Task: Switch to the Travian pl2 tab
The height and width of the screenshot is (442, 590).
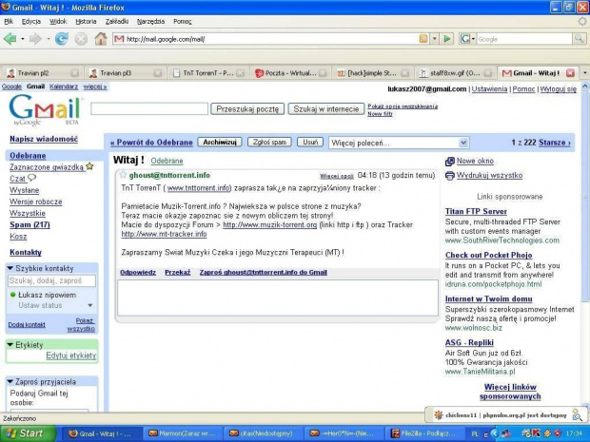Action: pyautogui.click(x=42, y=73)
